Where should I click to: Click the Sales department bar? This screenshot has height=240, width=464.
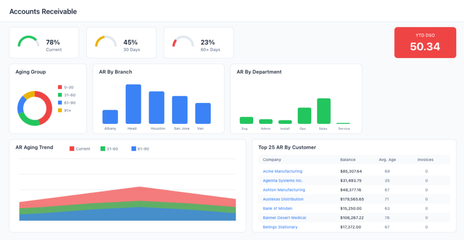[324, 111]
